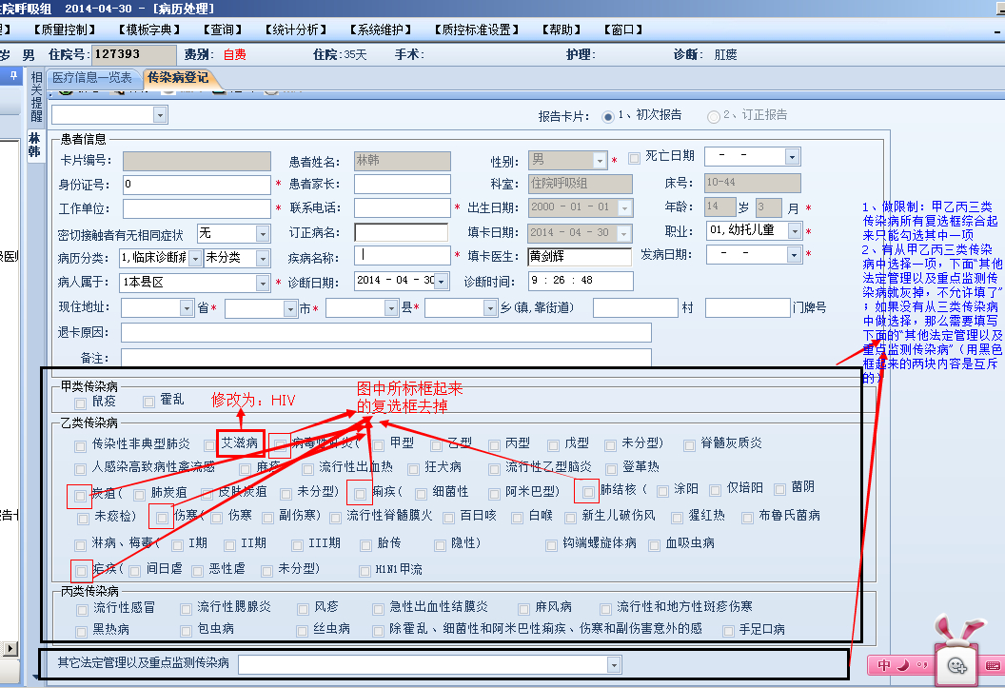Open the IME emoji face panel
Screen dimensions: 1005x688
pyautogui.click(x=956, y=665)
